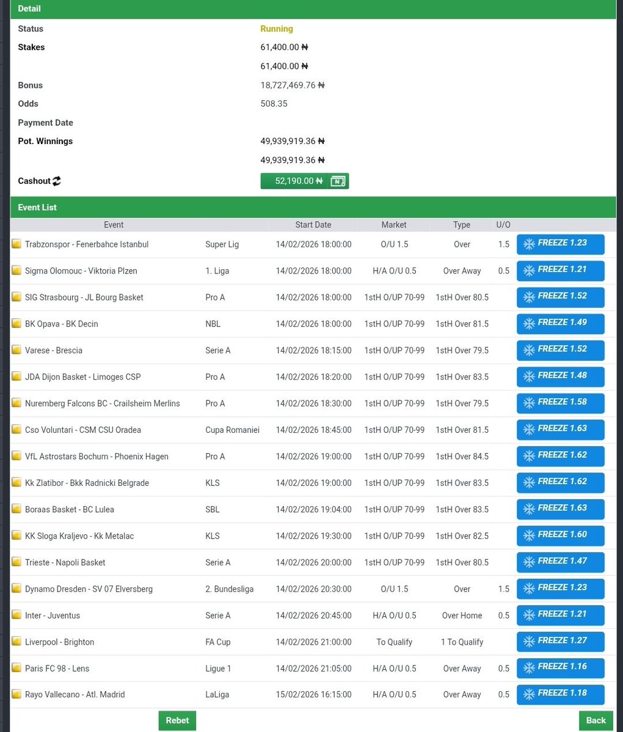Click yellow status icon for Varese - Brescia row

(x=16, y=350)
